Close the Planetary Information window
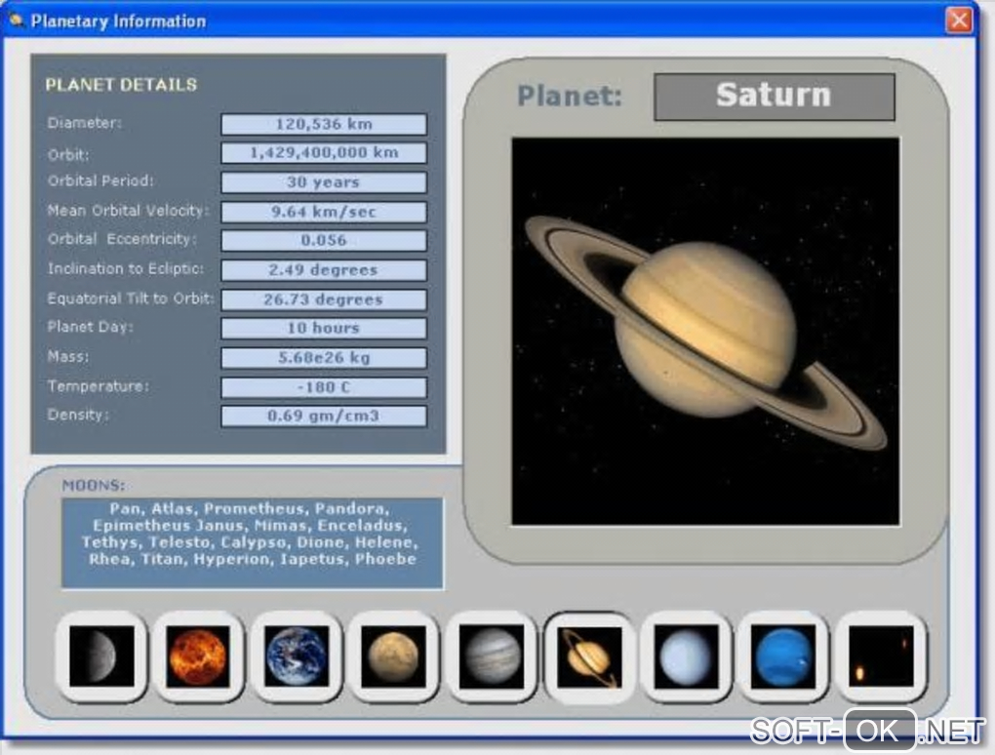Viewport: 995px width, 755px height. pos(959,20)
